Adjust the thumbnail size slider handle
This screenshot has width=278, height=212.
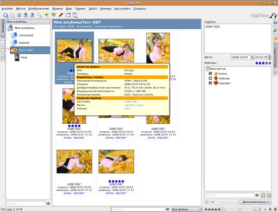click(240, 209)
